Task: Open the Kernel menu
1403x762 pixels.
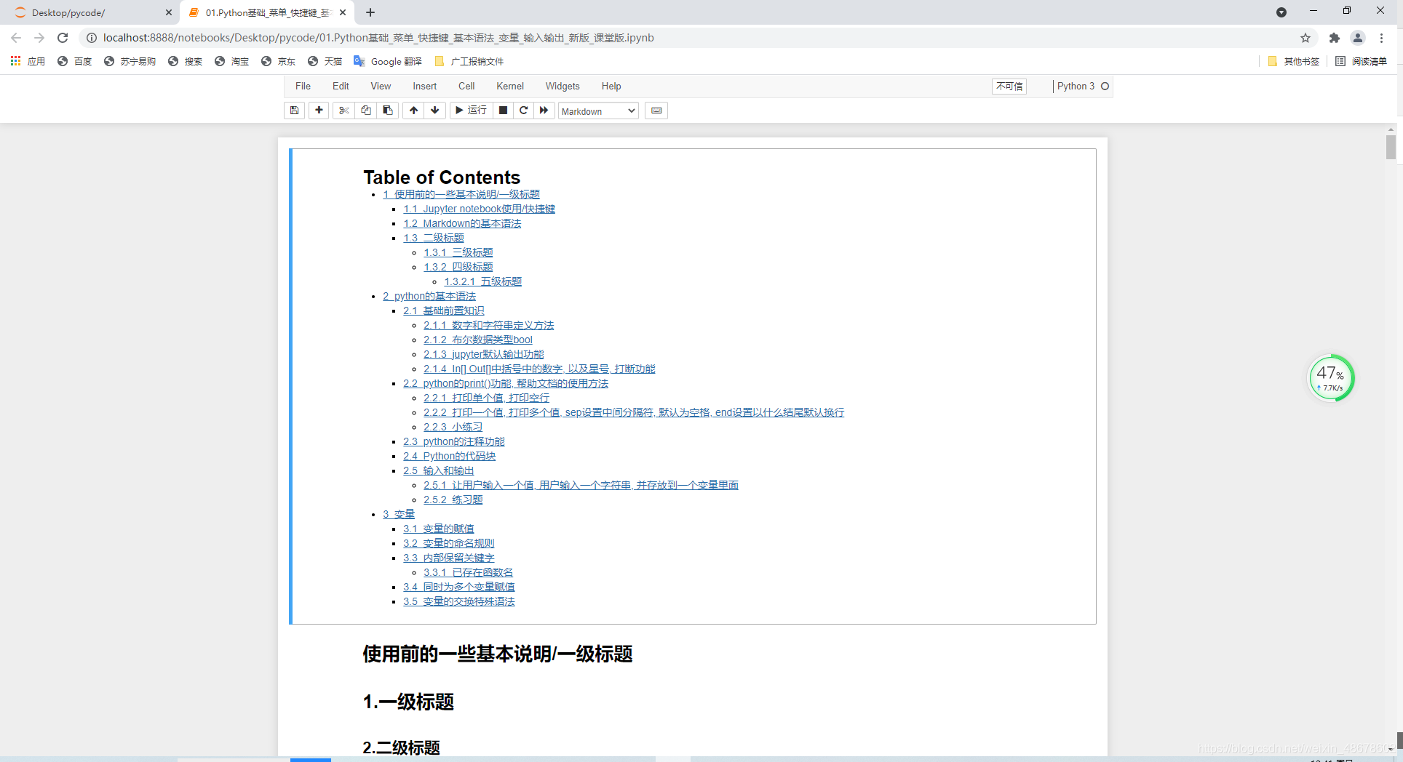Action: point(510,86)
